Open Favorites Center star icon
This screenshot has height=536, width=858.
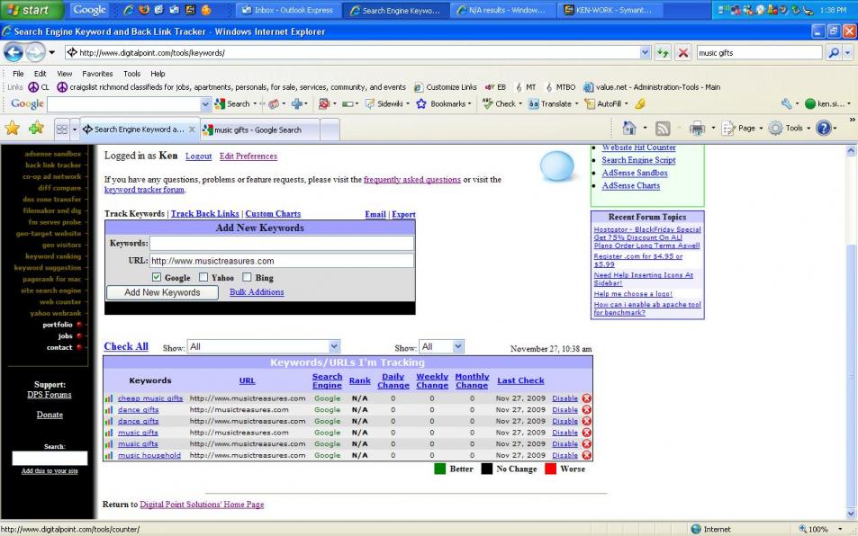[x=12, y=129]
